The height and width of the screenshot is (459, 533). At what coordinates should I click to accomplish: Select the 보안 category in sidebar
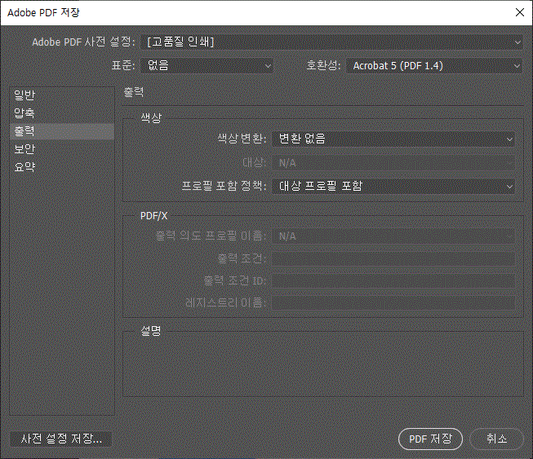click(x=62, y=149)
